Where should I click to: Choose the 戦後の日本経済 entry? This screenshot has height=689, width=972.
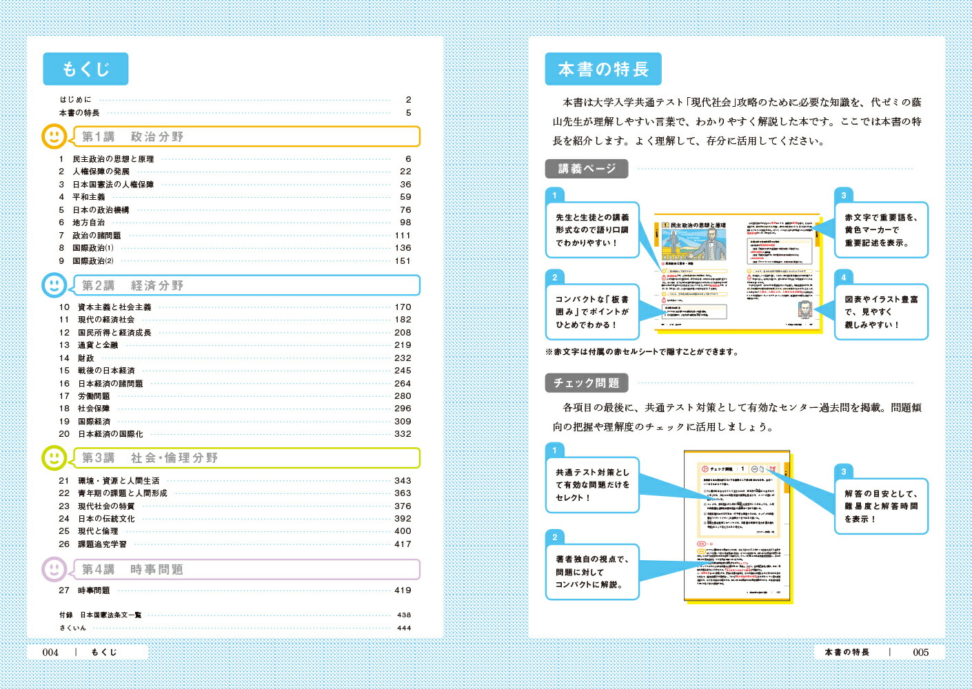pyautogui.click(x=235, y=371)
